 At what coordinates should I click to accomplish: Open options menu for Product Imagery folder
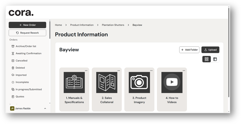(x=151, y=70)
